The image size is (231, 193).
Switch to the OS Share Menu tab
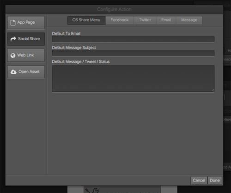(86, 20)
